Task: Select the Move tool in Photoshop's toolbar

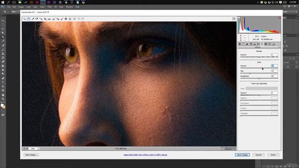Action: (3, 21)
